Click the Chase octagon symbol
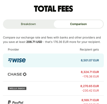107x104 pixels. (x=25, y=74)
